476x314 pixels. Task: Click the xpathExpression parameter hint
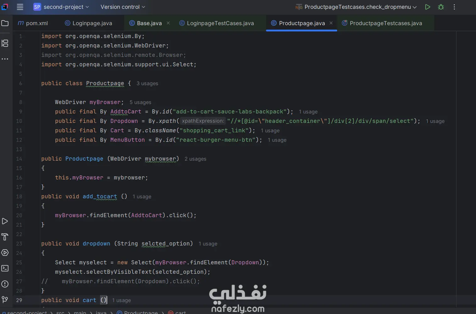pos(203,121)
